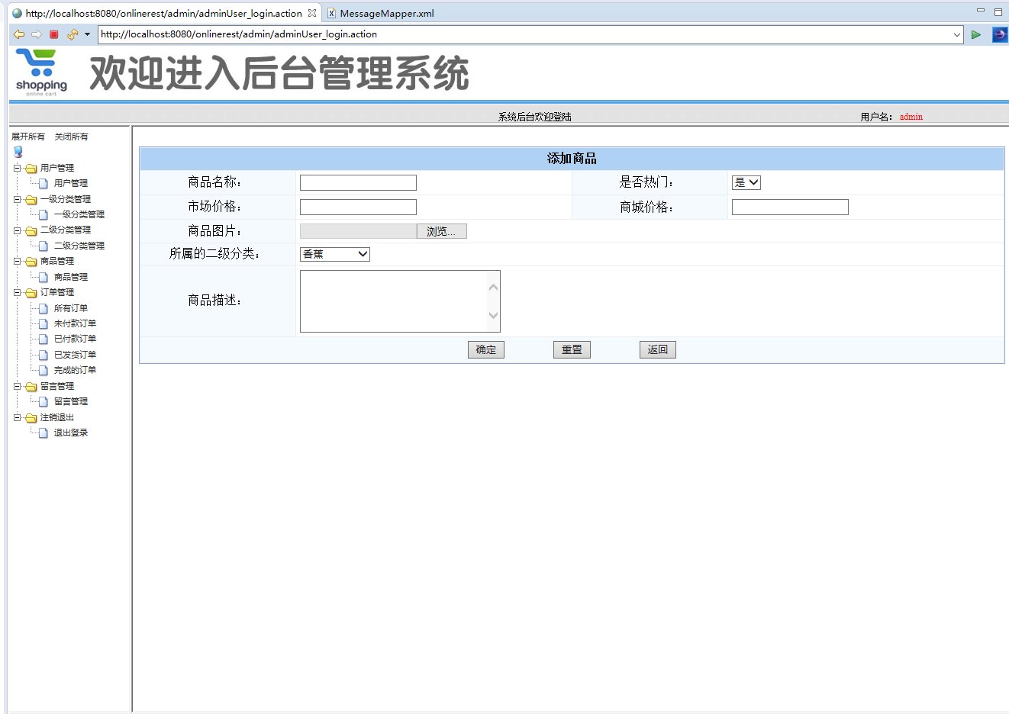Click the 退出登录 document icon
Viewport: 1009px width, 714px height.
click(x=42, y=433)
